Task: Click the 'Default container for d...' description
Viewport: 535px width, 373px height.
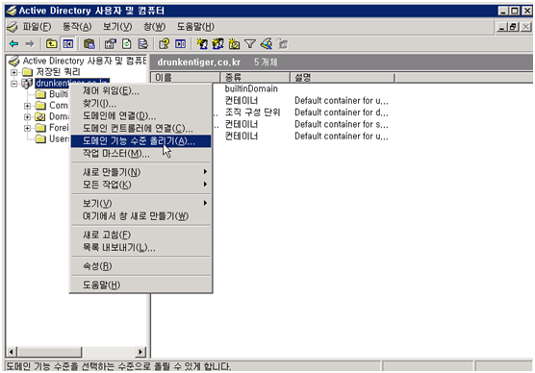Action: click(342, 112)
